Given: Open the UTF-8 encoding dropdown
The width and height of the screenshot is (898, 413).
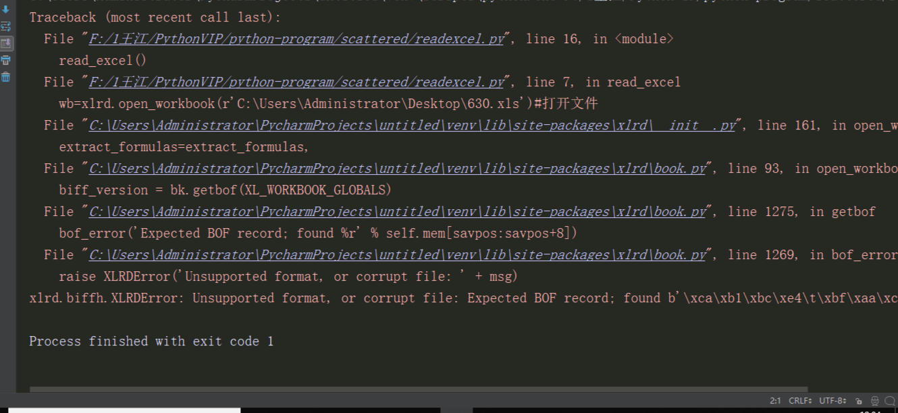Looking at the screenshot, I should pyautogui.click(x=833, y=401).
